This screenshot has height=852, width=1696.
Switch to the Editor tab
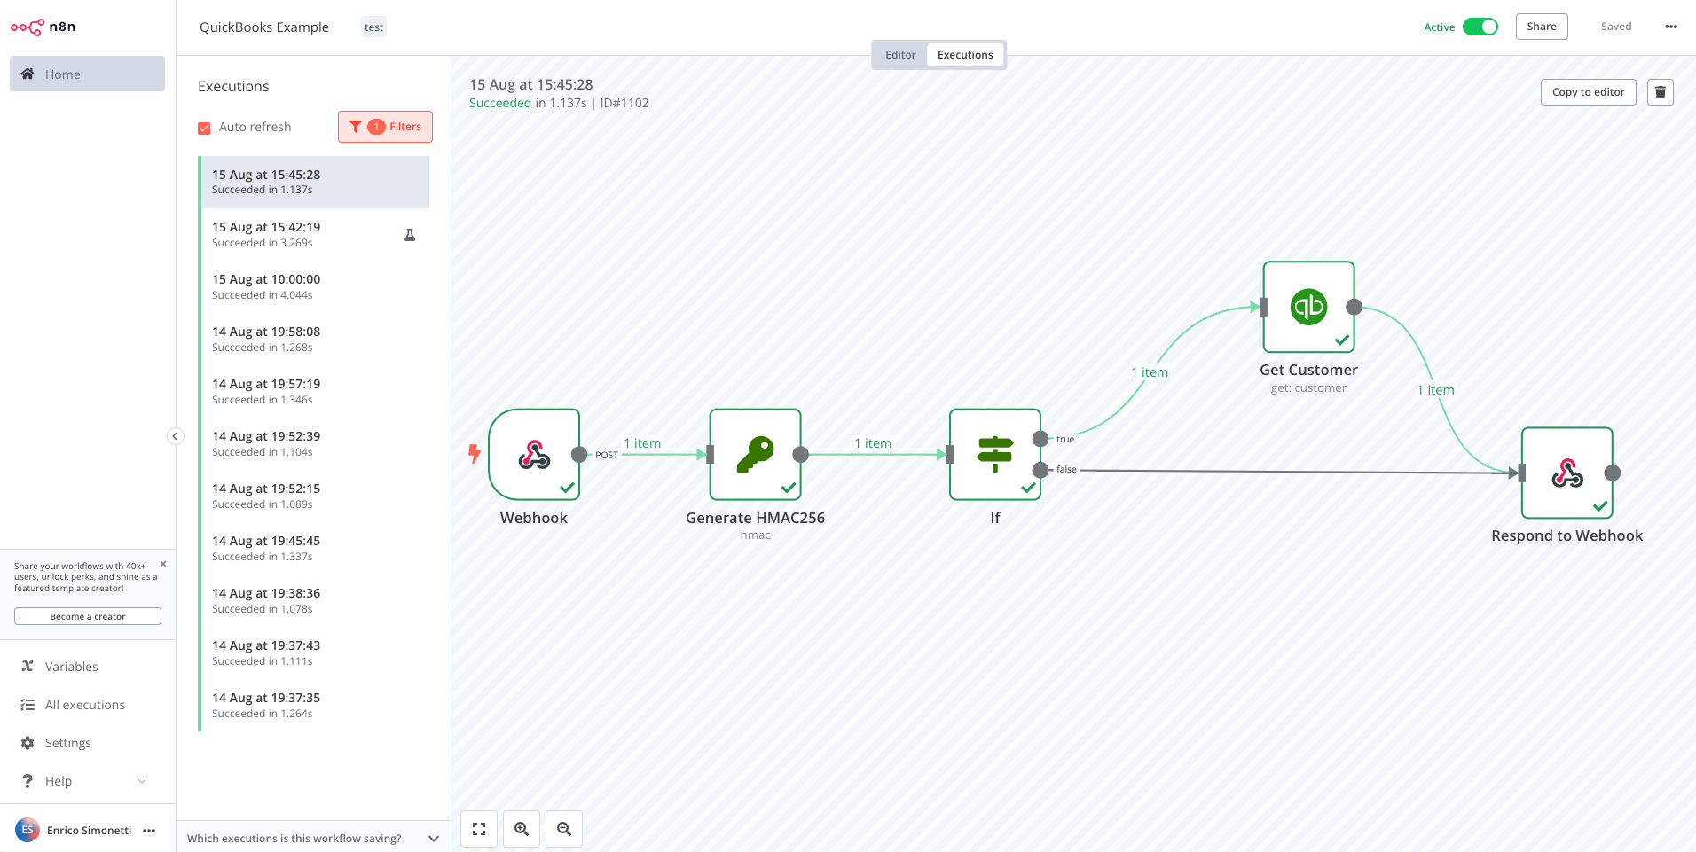tap(900, 55)
